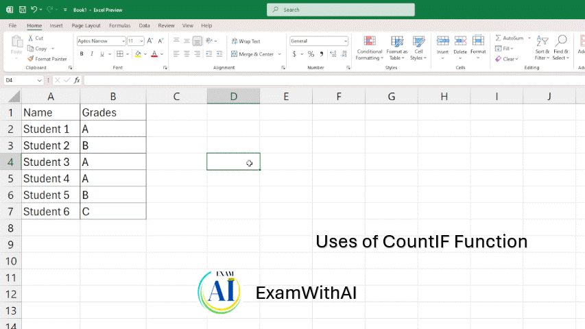Apply Percent Style format
The image size is (585, 329).
tap(311, 54)
